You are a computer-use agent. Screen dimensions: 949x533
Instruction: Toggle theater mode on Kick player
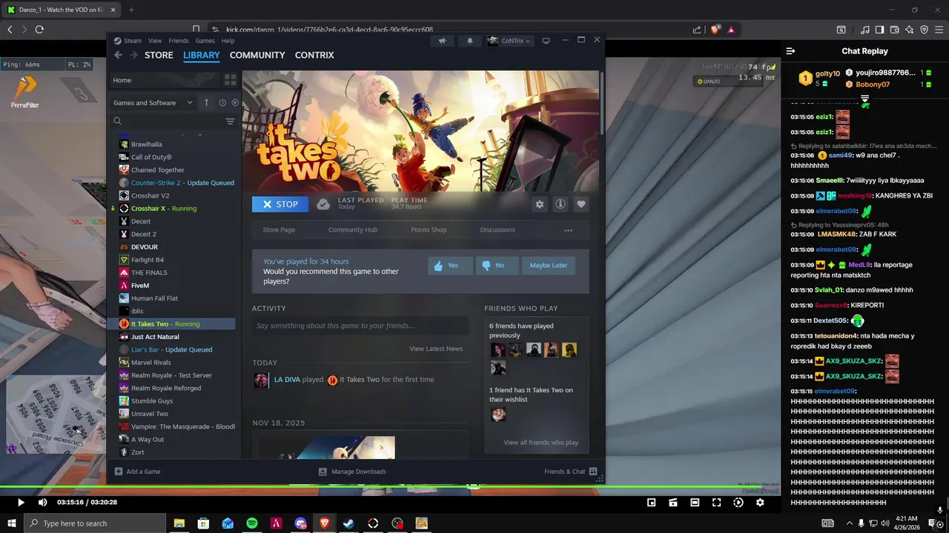(695, 503)
